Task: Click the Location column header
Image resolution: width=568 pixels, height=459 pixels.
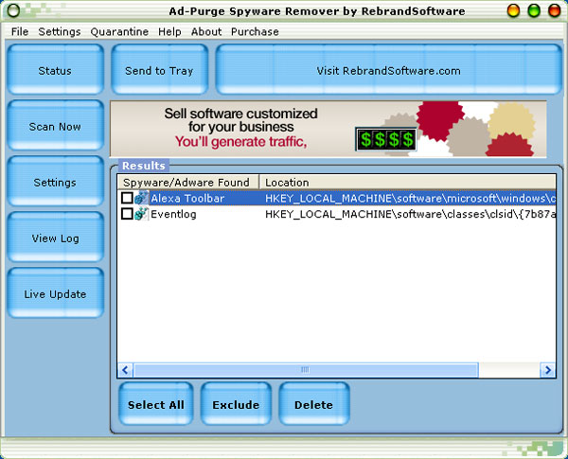Action: tap(408, 183)
